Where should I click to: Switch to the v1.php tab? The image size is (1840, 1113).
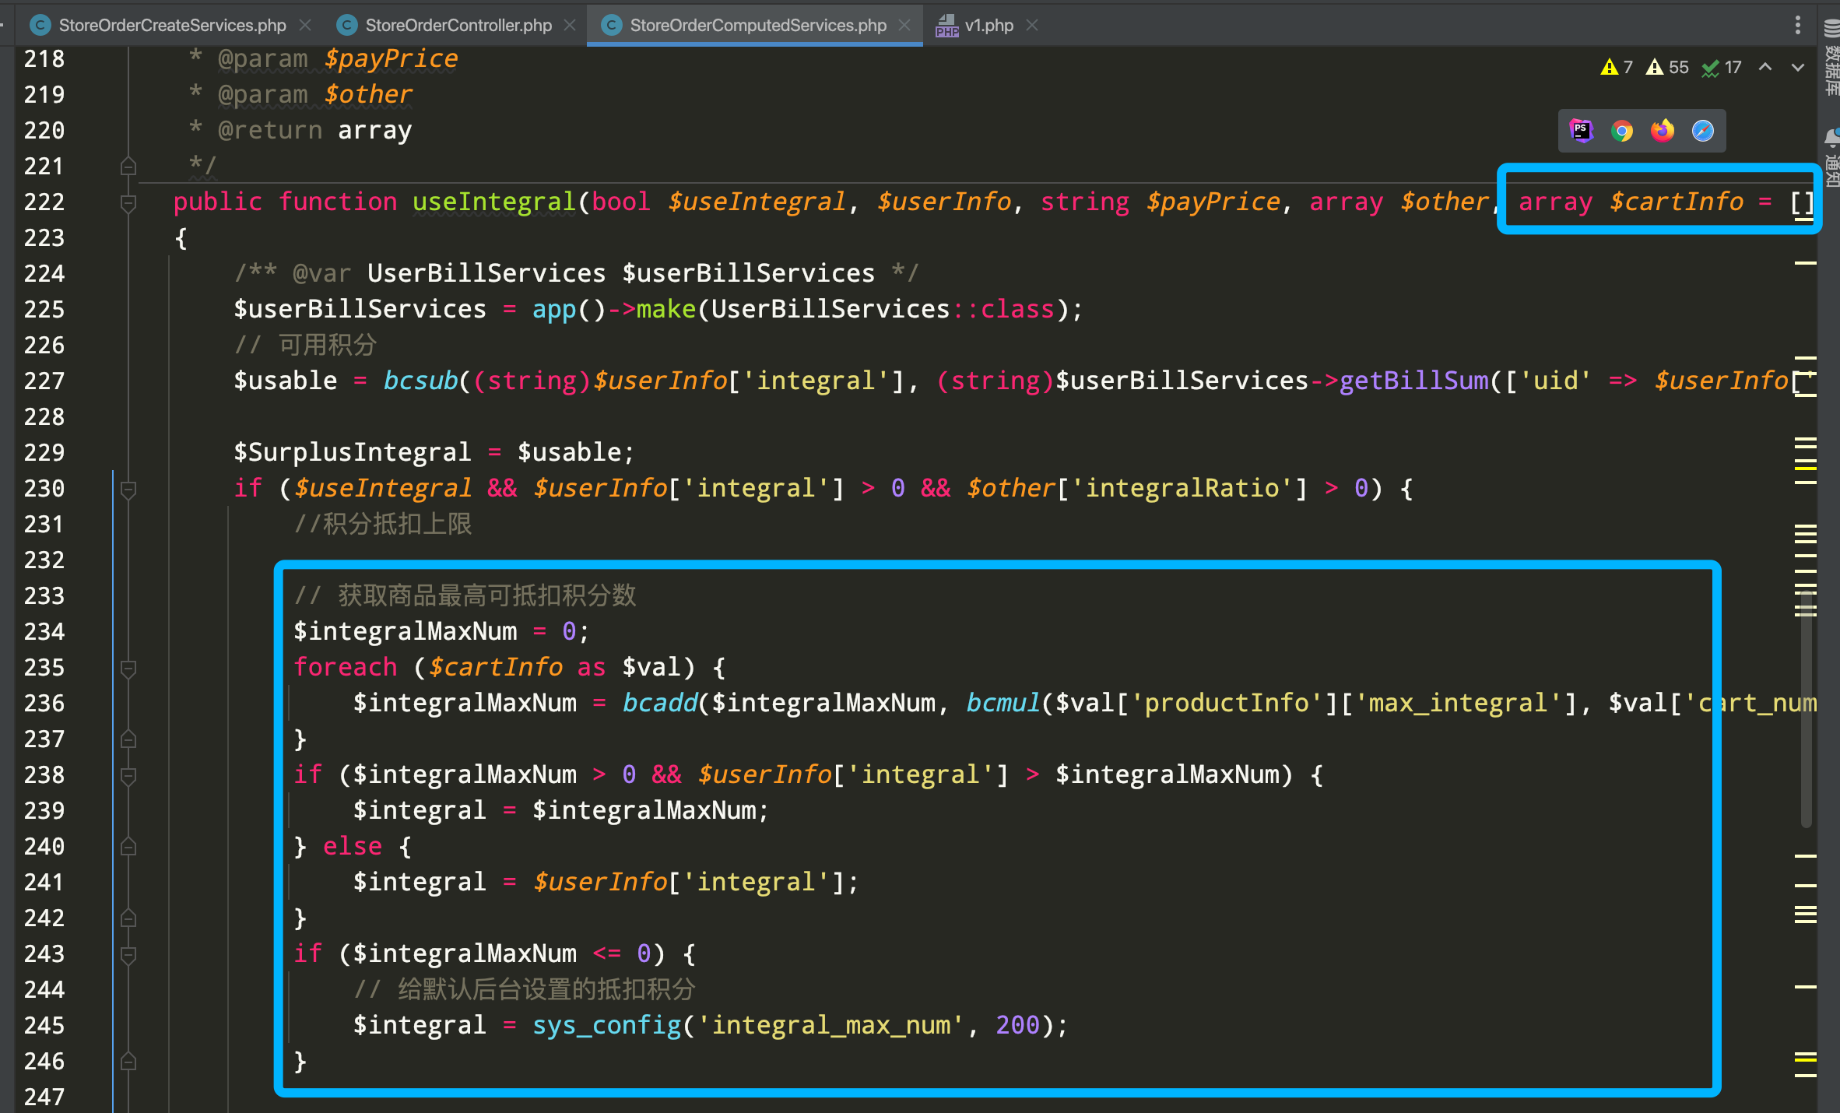pyautogui.click(x=988, y=25)
